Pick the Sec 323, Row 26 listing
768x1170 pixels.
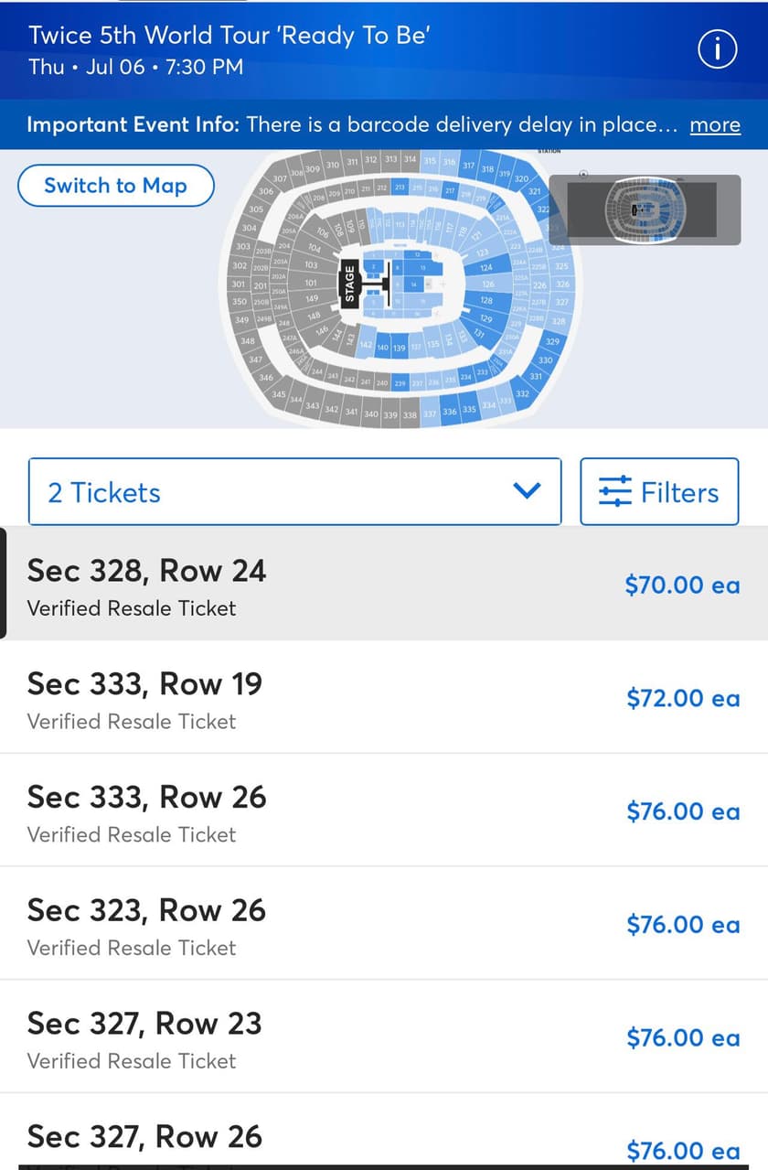pos(384,924)
